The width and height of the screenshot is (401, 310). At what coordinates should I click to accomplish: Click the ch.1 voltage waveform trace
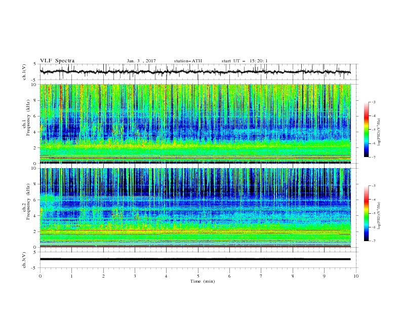pyautogui.click(x=195, y=72)
